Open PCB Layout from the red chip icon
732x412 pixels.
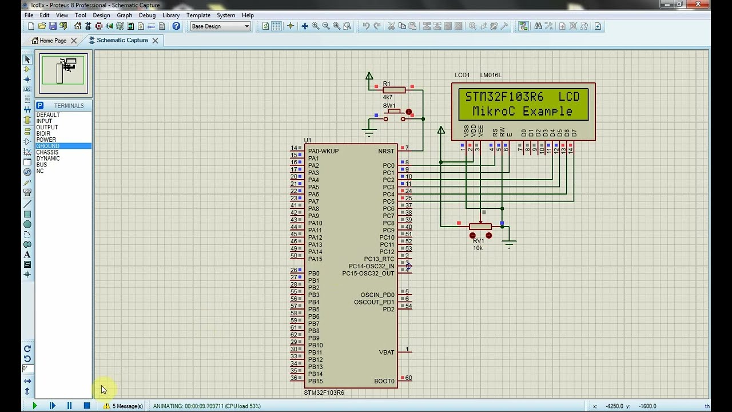99,26
